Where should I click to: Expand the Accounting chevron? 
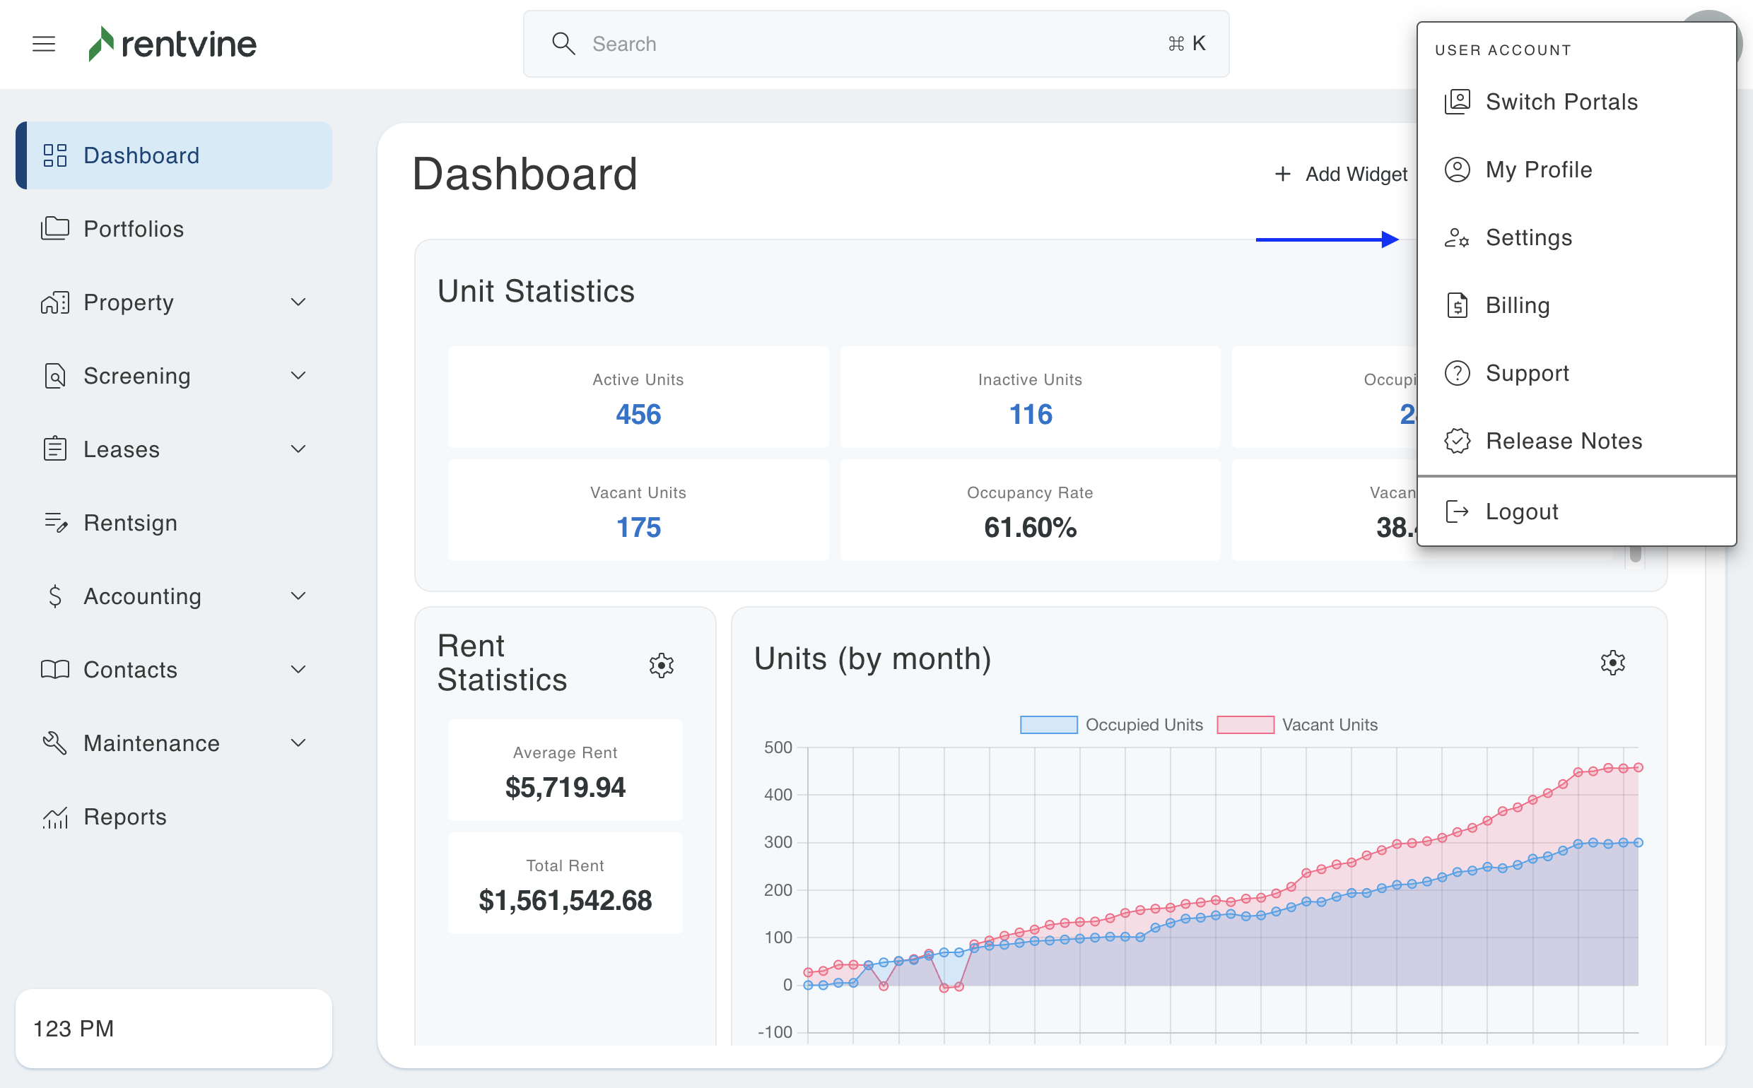click(298, 596)
